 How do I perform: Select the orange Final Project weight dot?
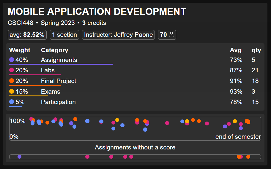coord(12,81)
